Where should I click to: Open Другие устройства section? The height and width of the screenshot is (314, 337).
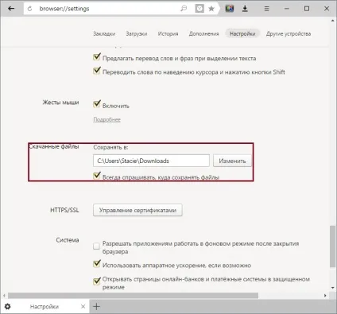289,33
